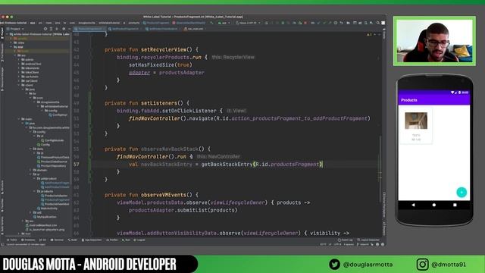Click the collapse-all icon in the Project panel header
The image size is (485, 273).
pyautogui.click(x=57, y=29)
